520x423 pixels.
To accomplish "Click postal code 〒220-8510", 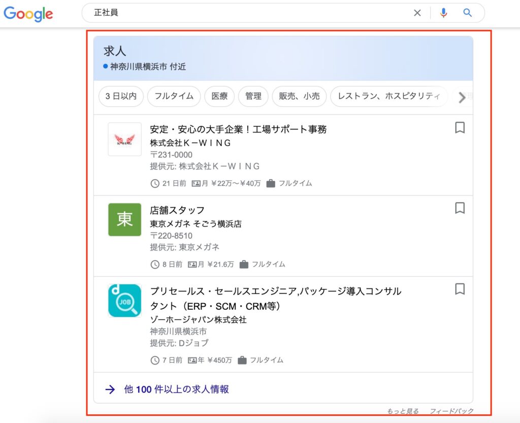I will 171,236.
